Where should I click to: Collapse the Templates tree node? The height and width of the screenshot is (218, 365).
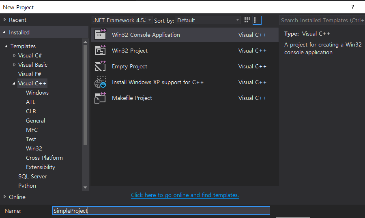pos(6,46)
